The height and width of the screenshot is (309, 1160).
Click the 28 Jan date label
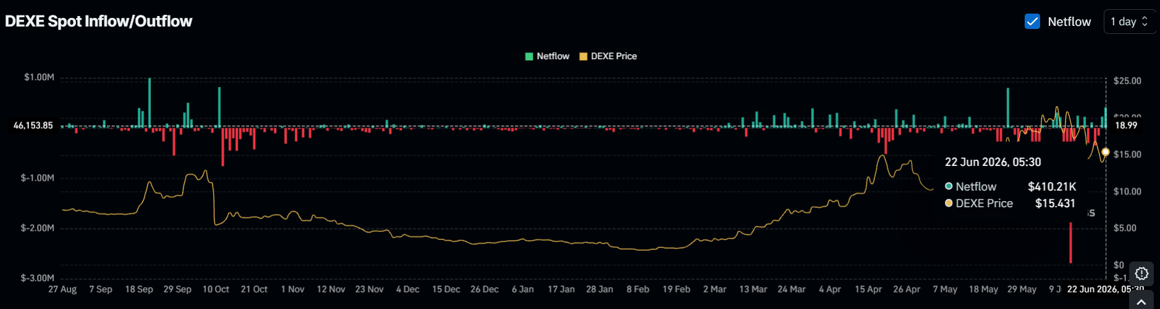599,289
